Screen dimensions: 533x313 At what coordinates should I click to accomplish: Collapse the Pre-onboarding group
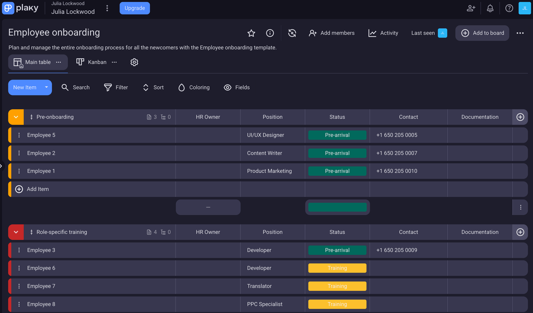tap(16, 117)
